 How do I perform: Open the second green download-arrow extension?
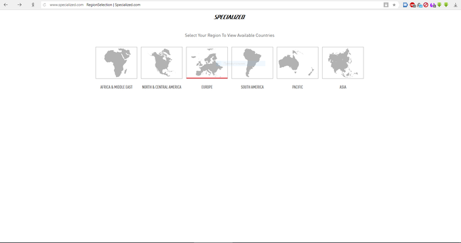(446, 5)
